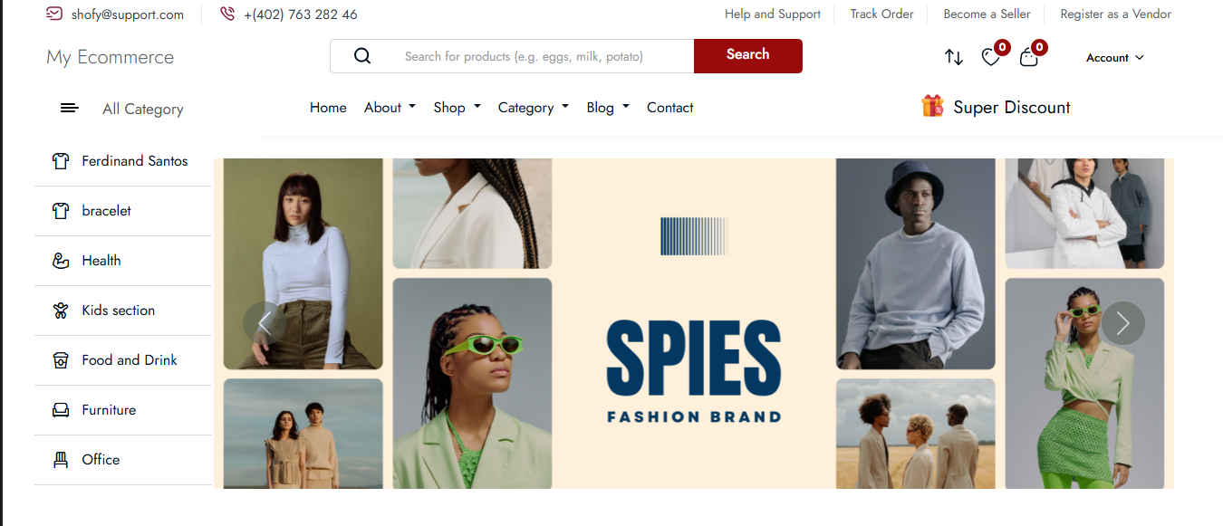Viewport: 1223px width, 526px height.
Task: Toggle the All Category hamburger menu
Action: [x=69, y=109]
